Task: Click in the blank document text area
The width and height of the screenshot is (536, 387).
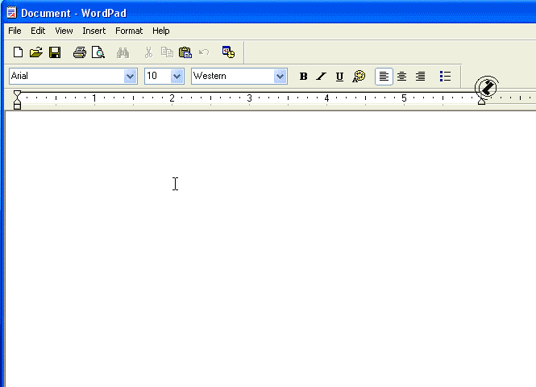Action: (x=270, y=249)
